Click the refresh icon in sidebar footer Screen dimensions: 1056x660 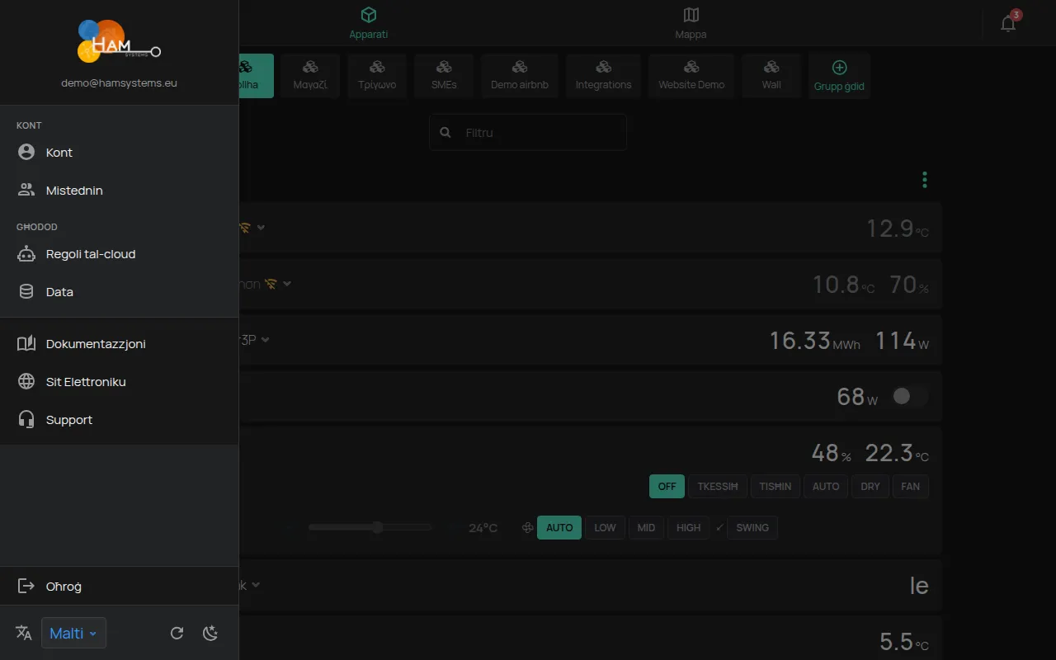pos(177,633)
